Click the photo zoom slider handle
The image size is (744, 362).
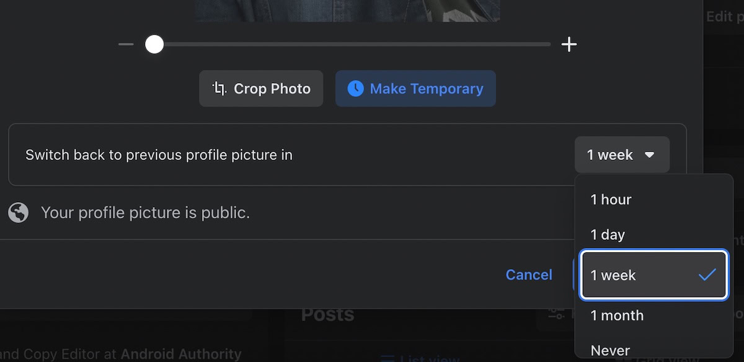pos(154,45)
